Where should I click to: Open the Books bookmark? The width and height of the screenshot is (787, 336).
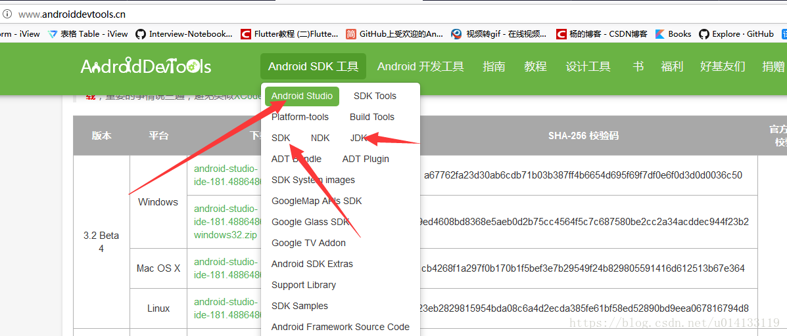[673, 34]
